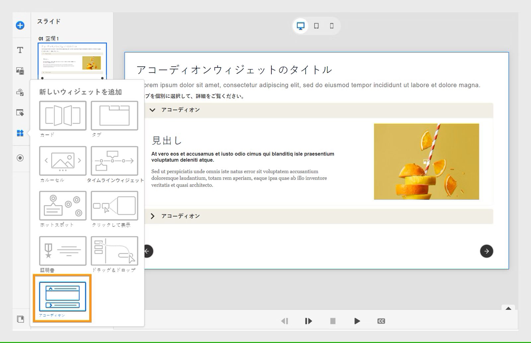531x343 pixels.
Task: Step back to previous frame
Action: pos(284,321)
